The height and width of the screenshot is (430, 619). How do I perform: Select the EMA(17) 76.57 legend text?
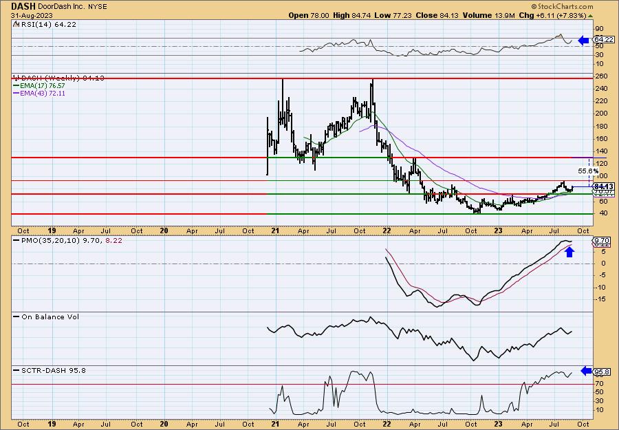coord(43,86)
